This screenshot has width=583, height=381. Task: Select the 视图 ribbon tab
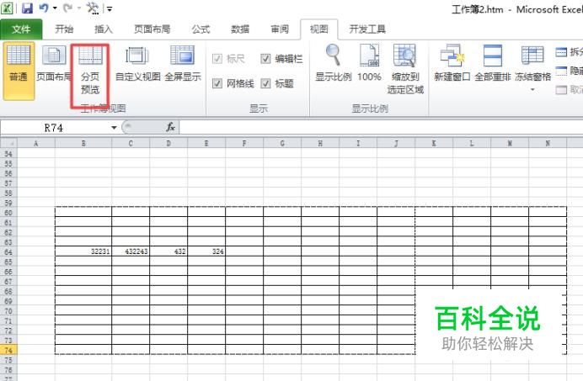click(319, 29)
